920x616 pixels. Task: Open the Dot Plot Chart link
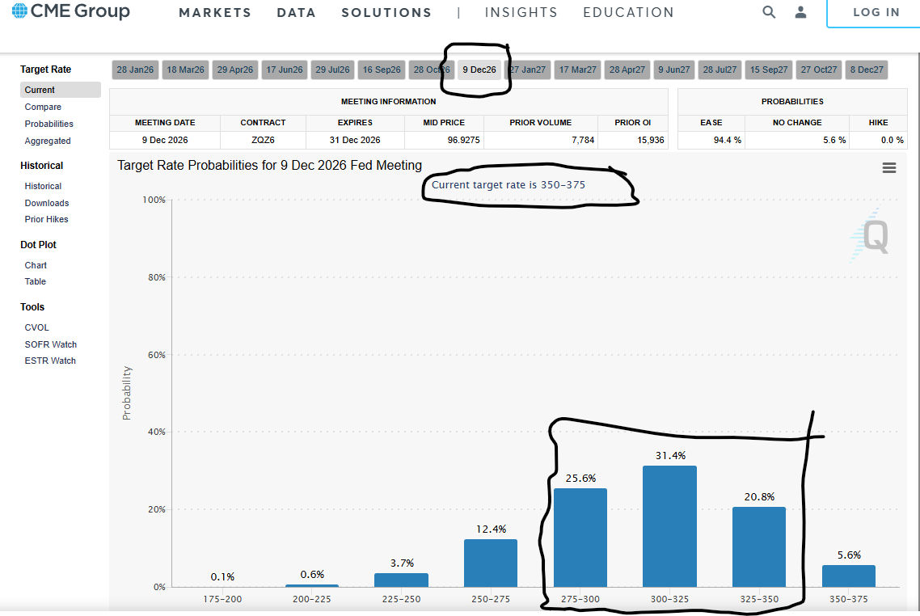click(x=36, y=265)
